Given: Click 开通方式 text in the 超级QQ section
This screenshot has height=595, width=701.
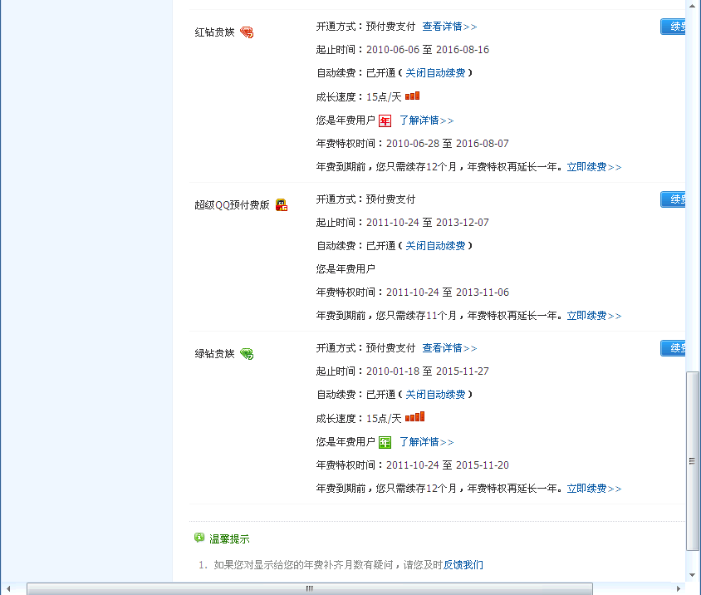Looking at the screenshot, I should [365, 199].
